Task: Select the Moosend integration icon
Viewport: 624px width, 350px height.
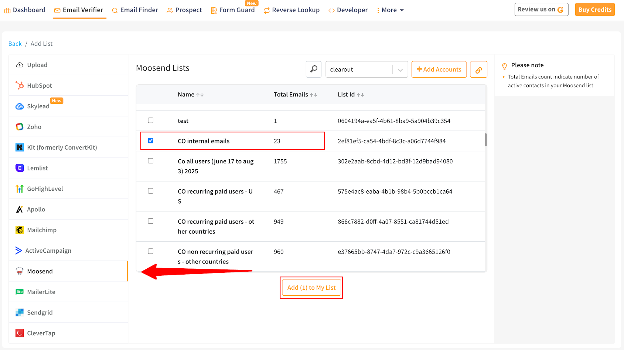Action: [19, 271]
